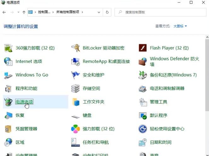Expand the chevron after 控制面... breadcrumb

(x=53, y=12)
